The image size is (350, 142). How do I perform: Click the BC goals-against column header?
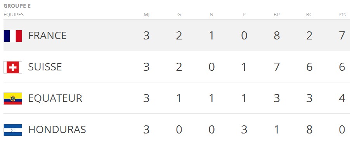(x=309, y=15)
